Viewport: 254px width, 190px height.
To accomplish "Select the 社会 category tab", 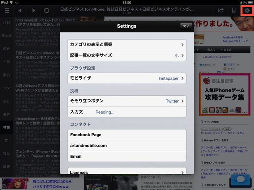I will 6,154.
